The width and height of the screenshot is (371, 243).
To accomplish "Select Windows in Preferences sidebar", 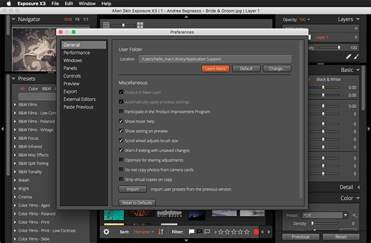I will tap(72, 60).
